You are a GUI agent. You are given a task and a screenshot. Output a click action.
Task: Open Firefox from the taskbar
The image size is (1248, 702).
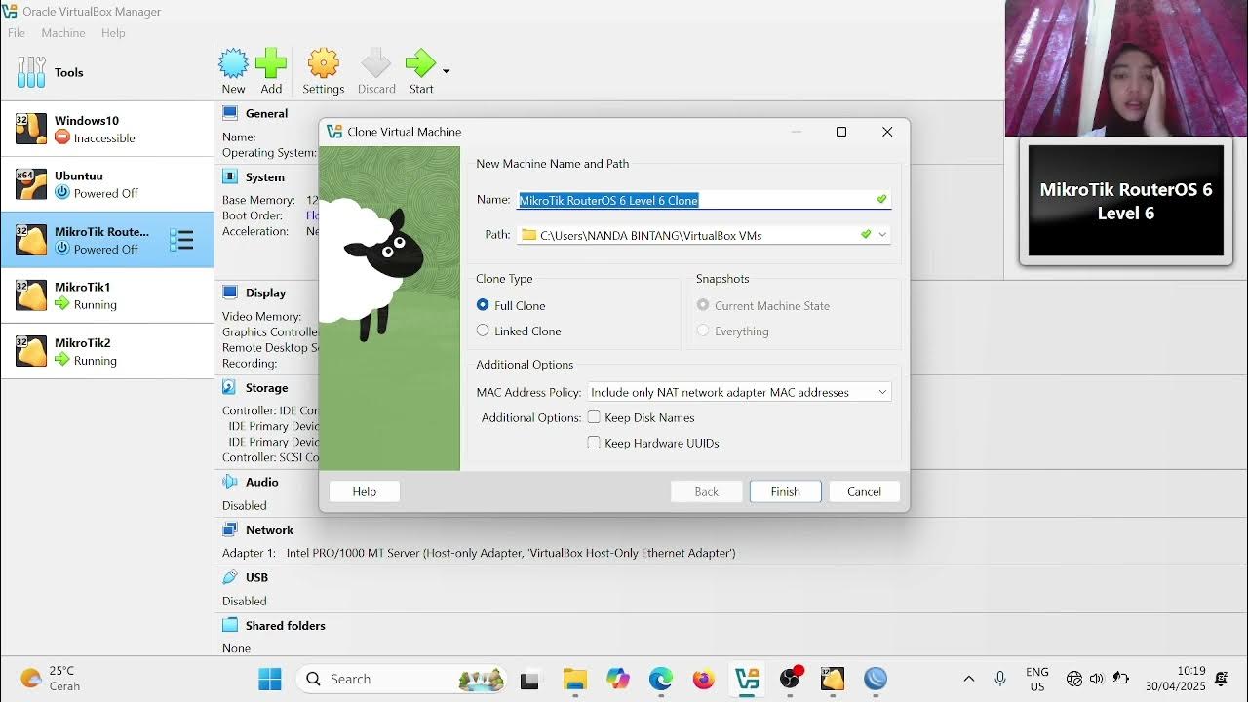pos(704,679)
